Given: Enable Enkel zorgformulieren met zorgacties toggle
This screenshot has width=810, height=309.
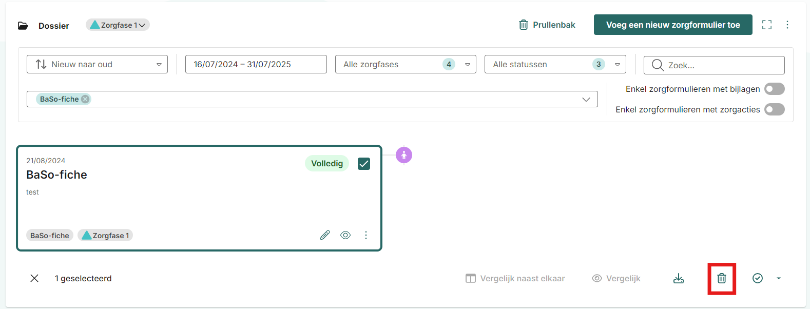Looking at the screenshot, I should tap(775, 109).
